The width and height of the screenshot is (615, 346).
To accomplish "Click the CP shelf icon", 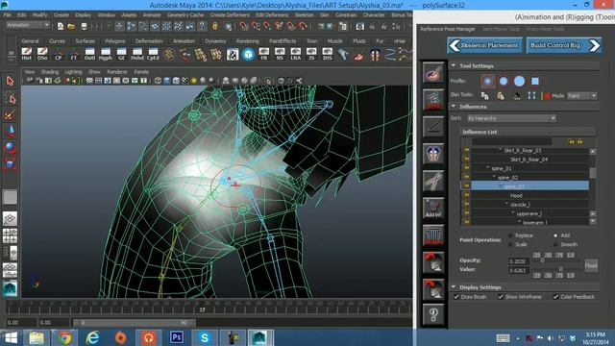I will 58,54.
